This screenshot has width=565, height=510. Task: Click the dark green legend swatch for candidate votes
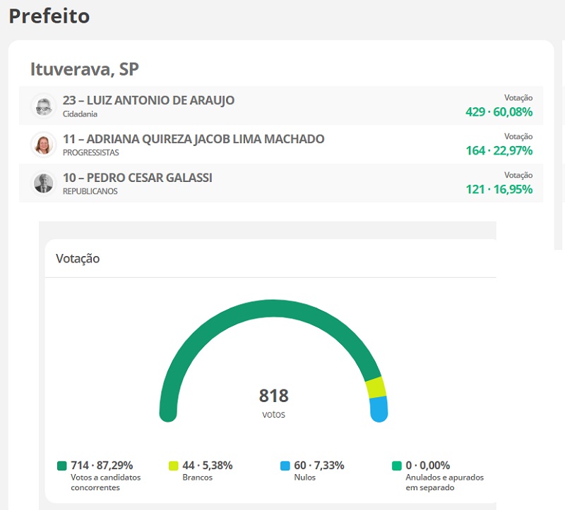(62, 466)
